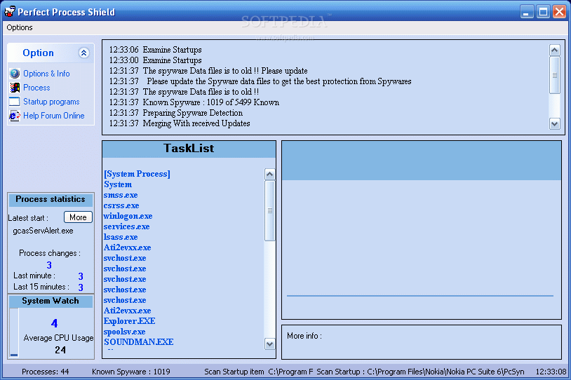Select [System Process] in the TaskList
The image size is (571, 380).
coord(137,174)
